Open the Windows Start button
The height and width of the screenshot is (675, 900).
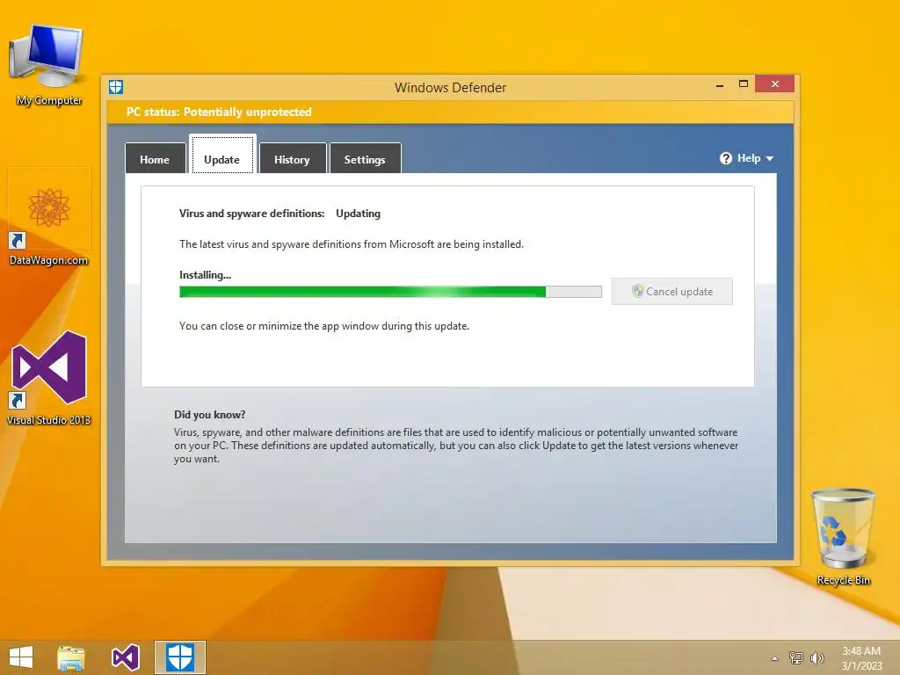tap(21, 657)
